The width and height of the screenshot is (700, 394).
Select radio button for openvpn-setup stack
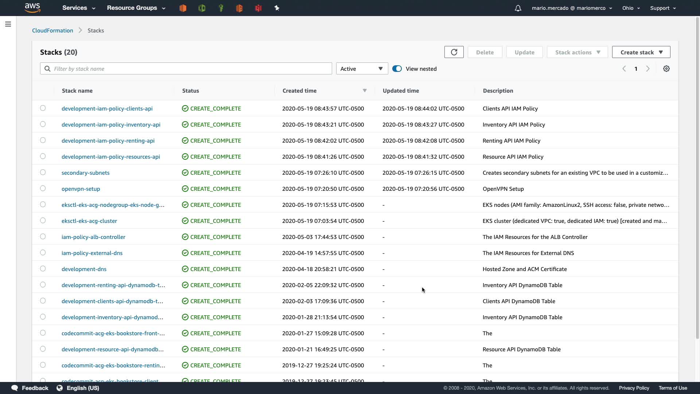tap(43, 188)
